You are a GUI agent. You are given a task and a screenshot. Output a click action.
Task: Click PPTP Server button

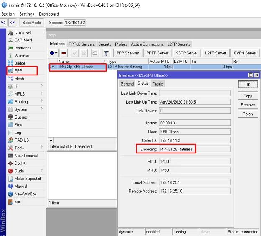pos(157,53)
